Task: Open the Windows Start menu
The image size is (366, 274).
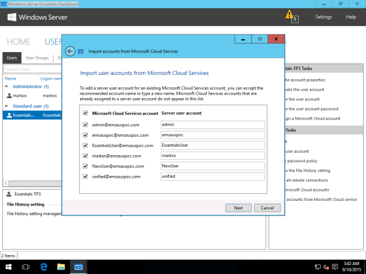Action: click(10, 267)
